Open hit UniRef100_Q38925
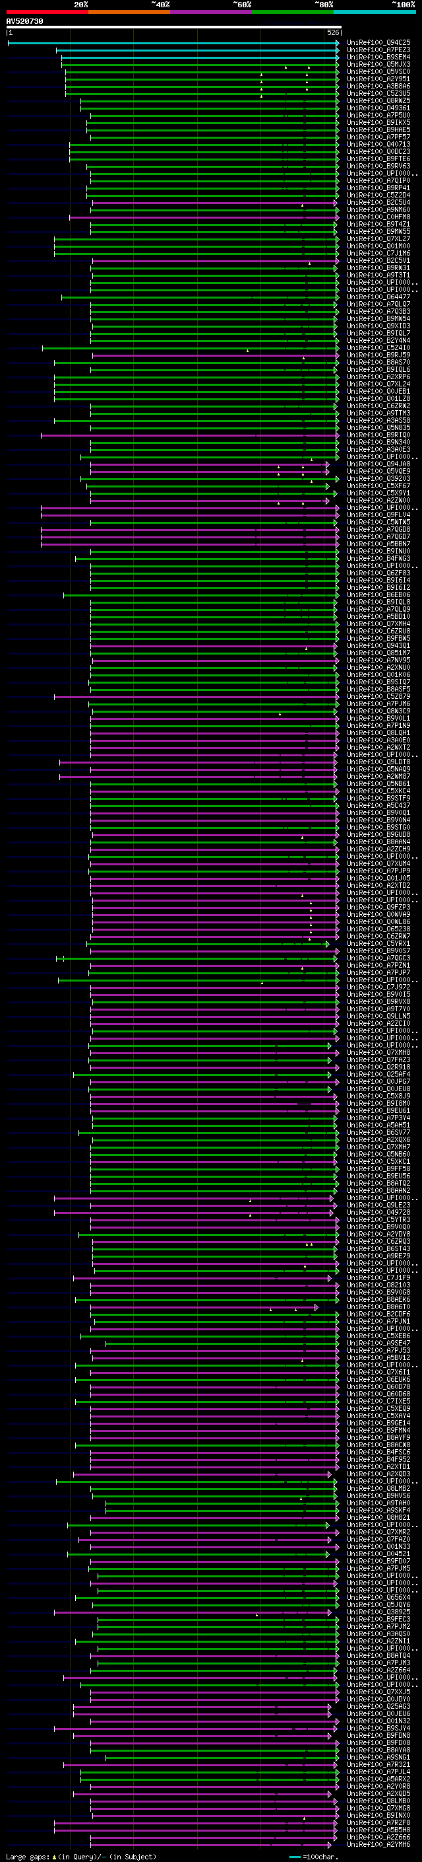Image resolution: width=422 pixels, height=1862 pixels. click(x=378, y=1612)
